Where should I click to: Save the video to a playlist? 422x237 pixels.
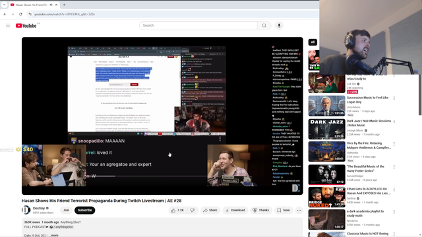(284, 211)
